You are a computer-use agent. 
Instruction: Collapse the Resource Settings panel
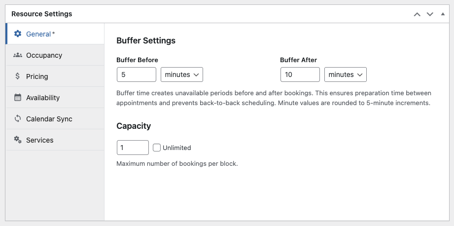(x=443, y=14)
